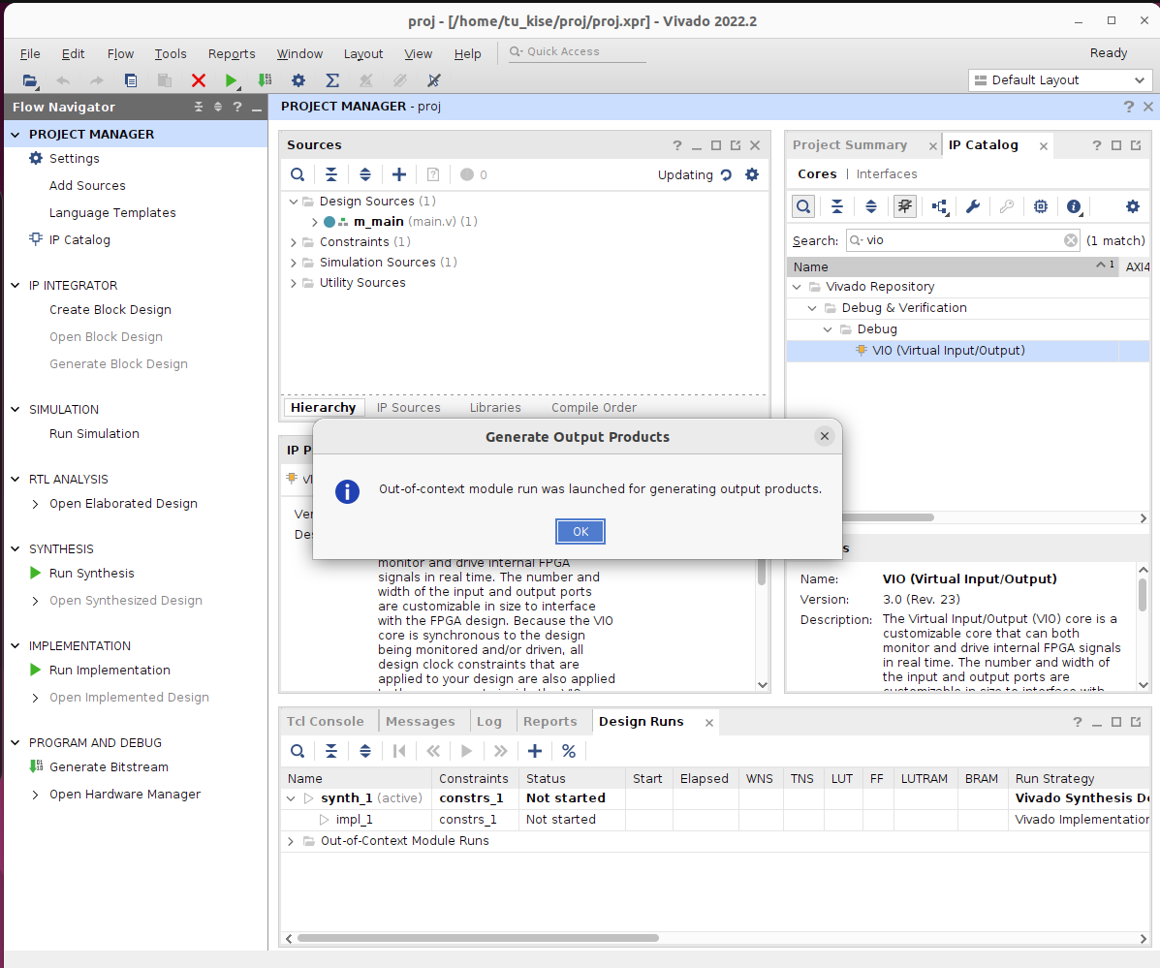Click the green Run toolbar arrow
This screenshot has height=968, width=1160.
(231, 80)
